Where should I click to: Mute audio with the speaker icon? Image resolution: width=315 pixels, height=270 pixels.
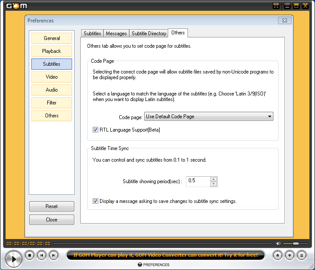point(279,244)
